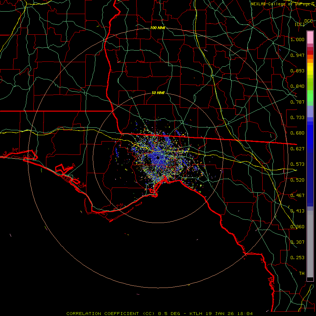
Task: Click the KTLH radar site center dot
Action: pos(158,158)
